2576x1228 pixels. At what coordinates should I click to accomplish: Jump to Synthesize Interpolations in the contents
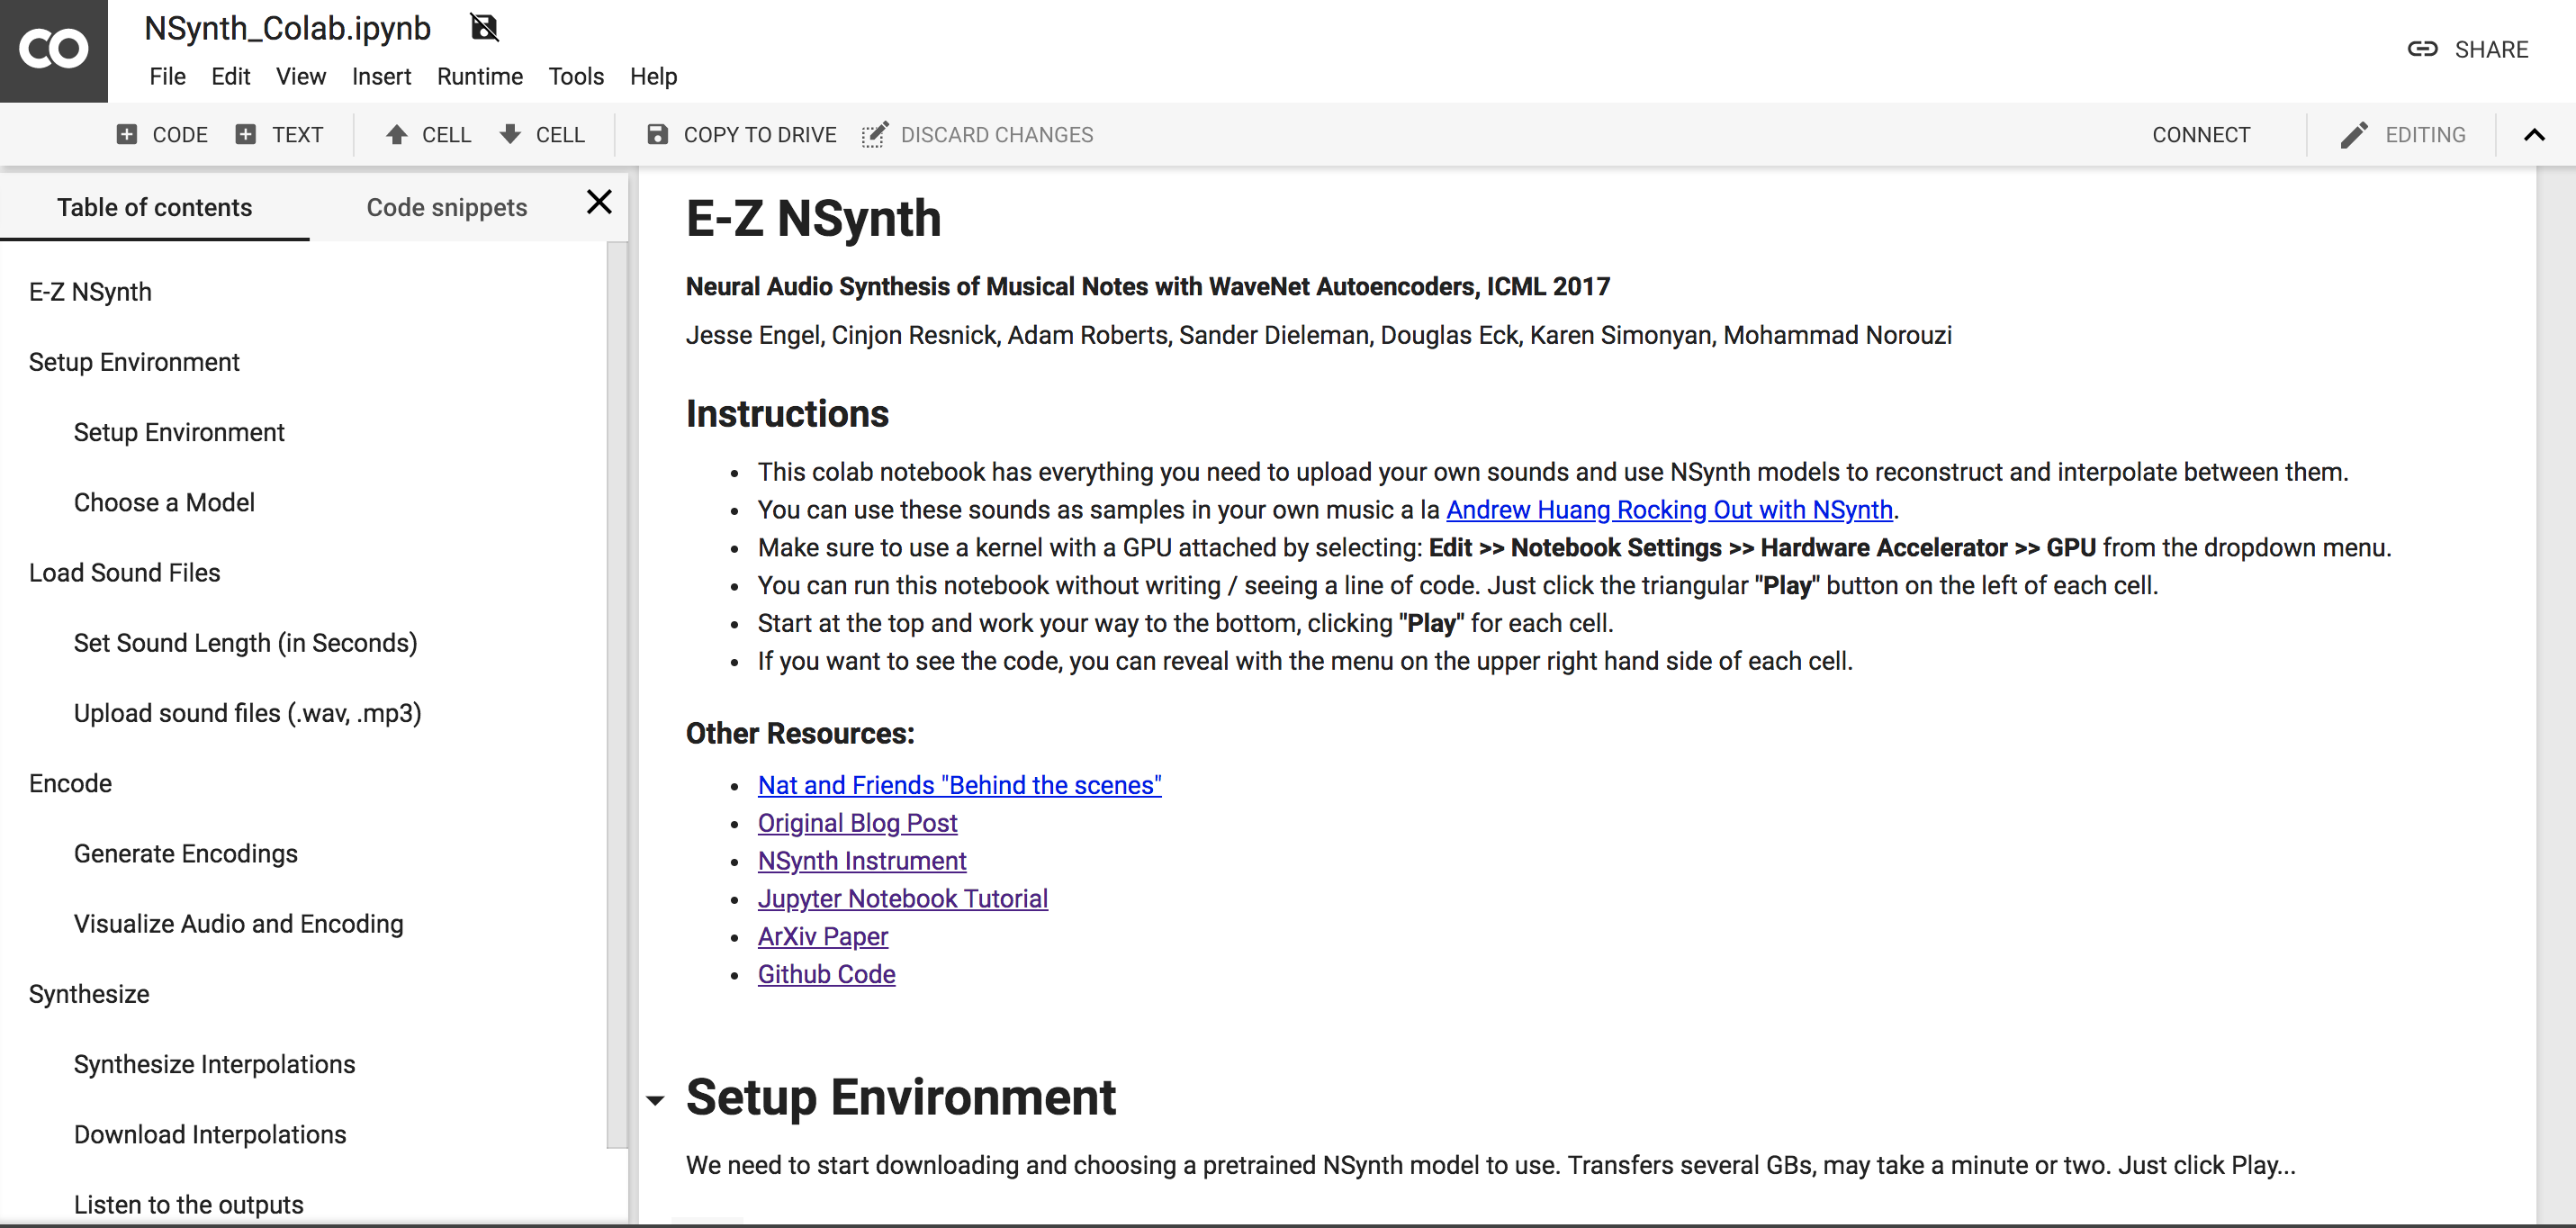click(x=214, y=1064)
